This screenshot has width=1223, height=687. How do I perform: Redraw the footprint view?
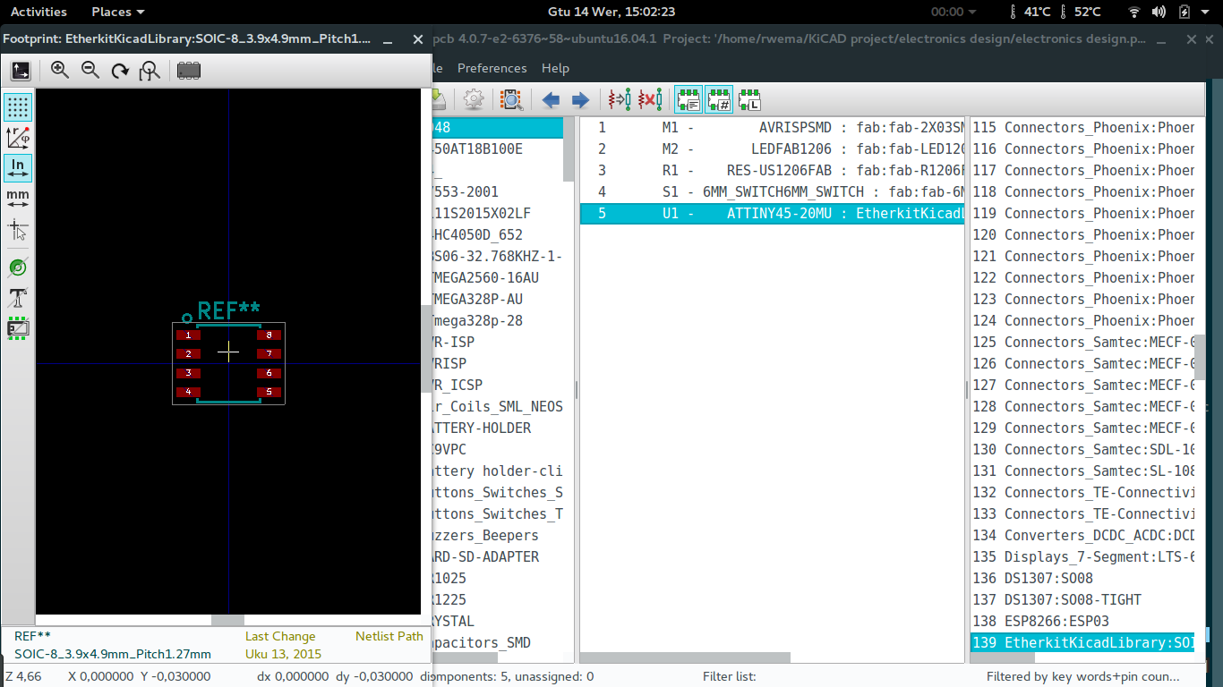tap(120, 69)
